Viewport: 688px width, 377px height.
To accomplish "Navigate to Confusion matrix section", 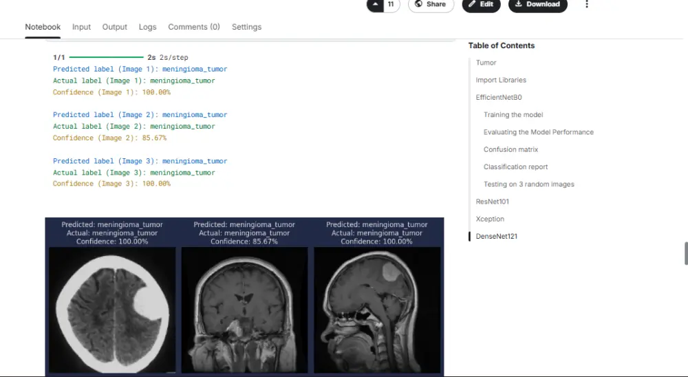I will tap(510, 149).
